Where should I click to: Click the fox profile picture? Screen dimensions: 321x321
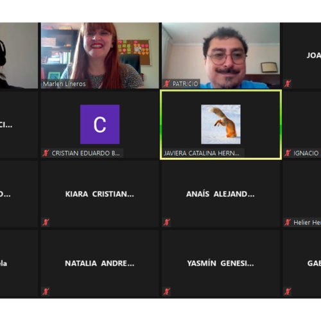coord(221,125)
